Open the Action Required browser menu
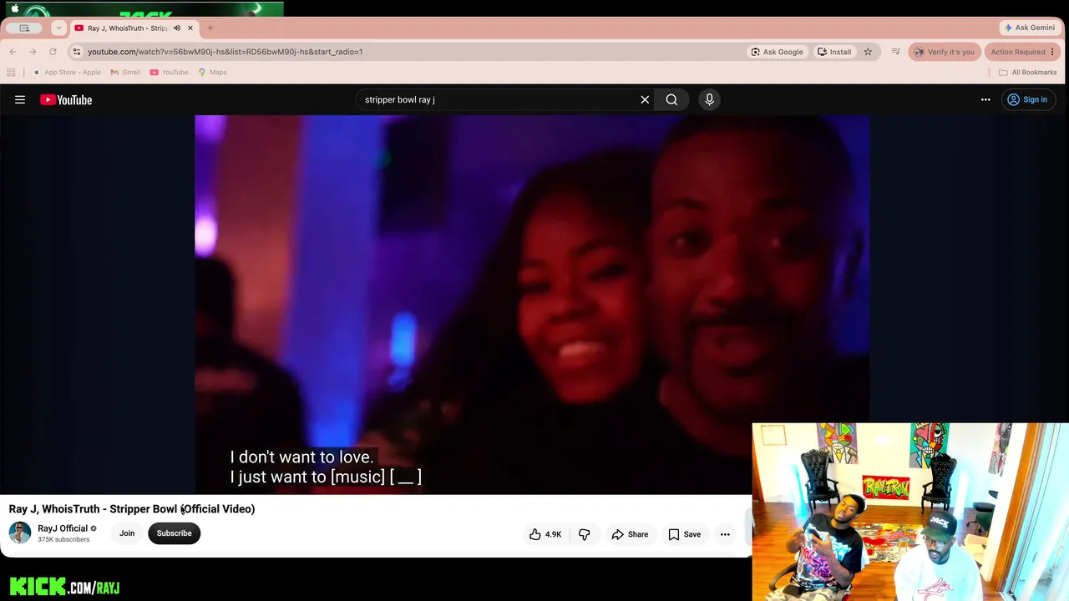The image size is (1069, 601). point(1022,52)
